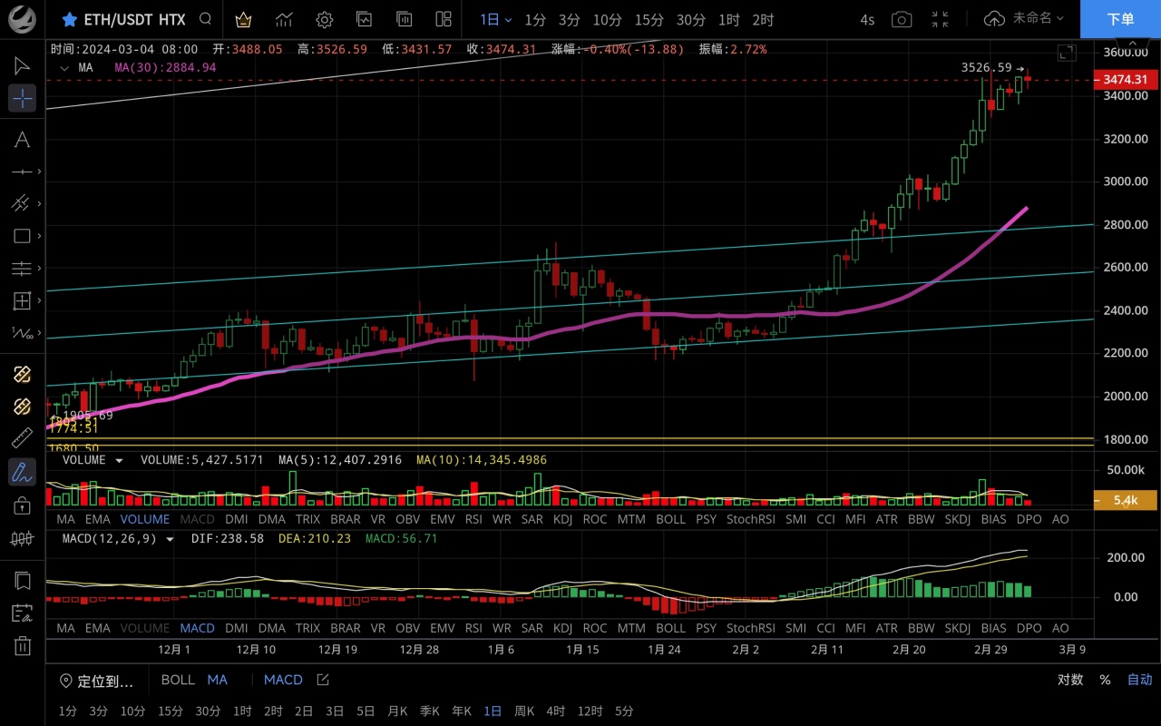
Task: Click the 3474.31 current price label
Action: tap(1125, 80)
